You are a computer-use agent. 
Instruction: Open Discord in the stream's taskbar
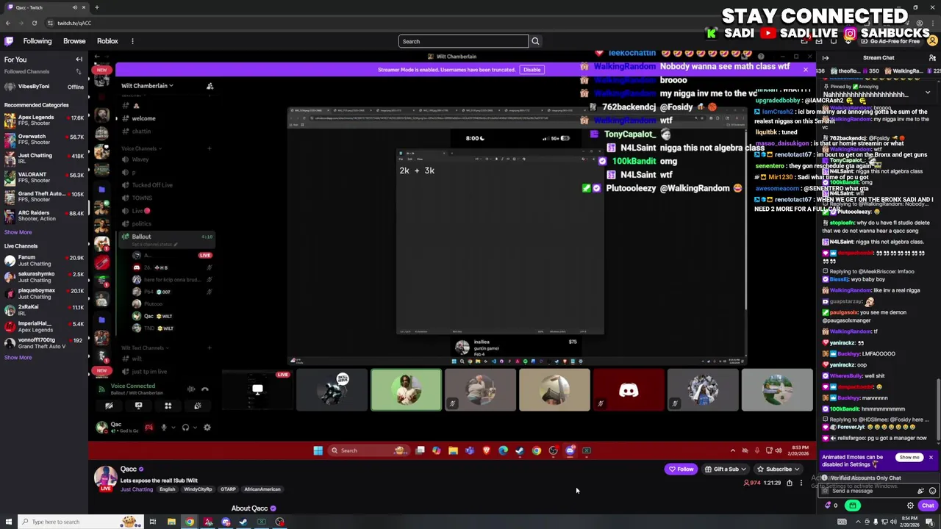(x=570, y=450)
